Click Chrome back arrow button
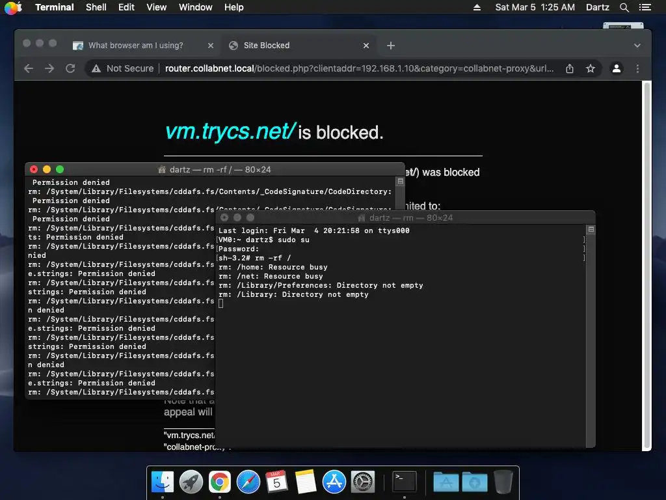666x500 pixels. [29, 68]
